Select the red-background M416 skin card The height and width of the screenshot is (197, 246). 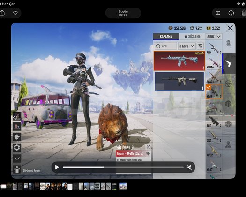pyautogui.click(x=179, y=61)
